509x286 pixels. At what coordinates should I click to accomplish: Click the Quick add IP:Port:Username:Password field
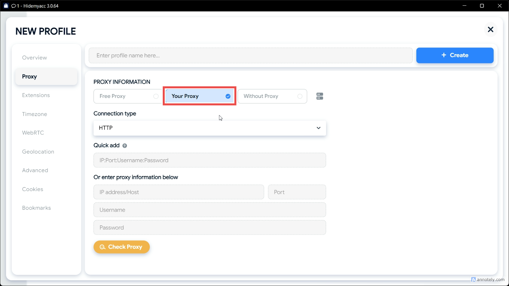click(210, 160)
